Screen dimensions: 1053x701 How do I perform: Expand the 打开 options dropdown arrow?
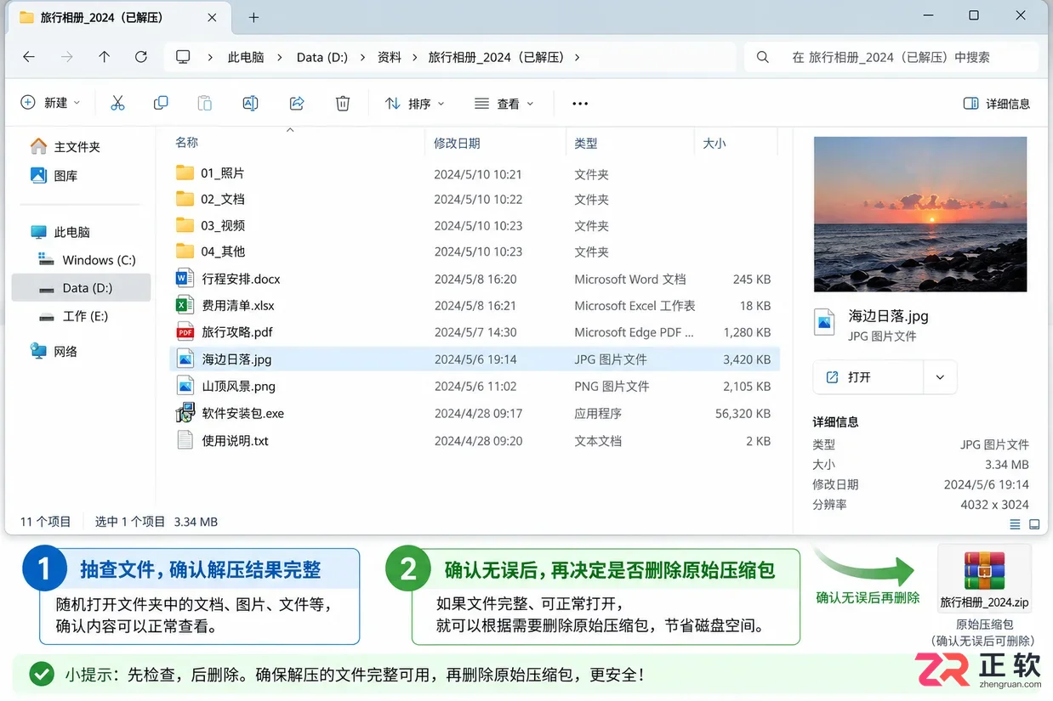tap(940, 377)
